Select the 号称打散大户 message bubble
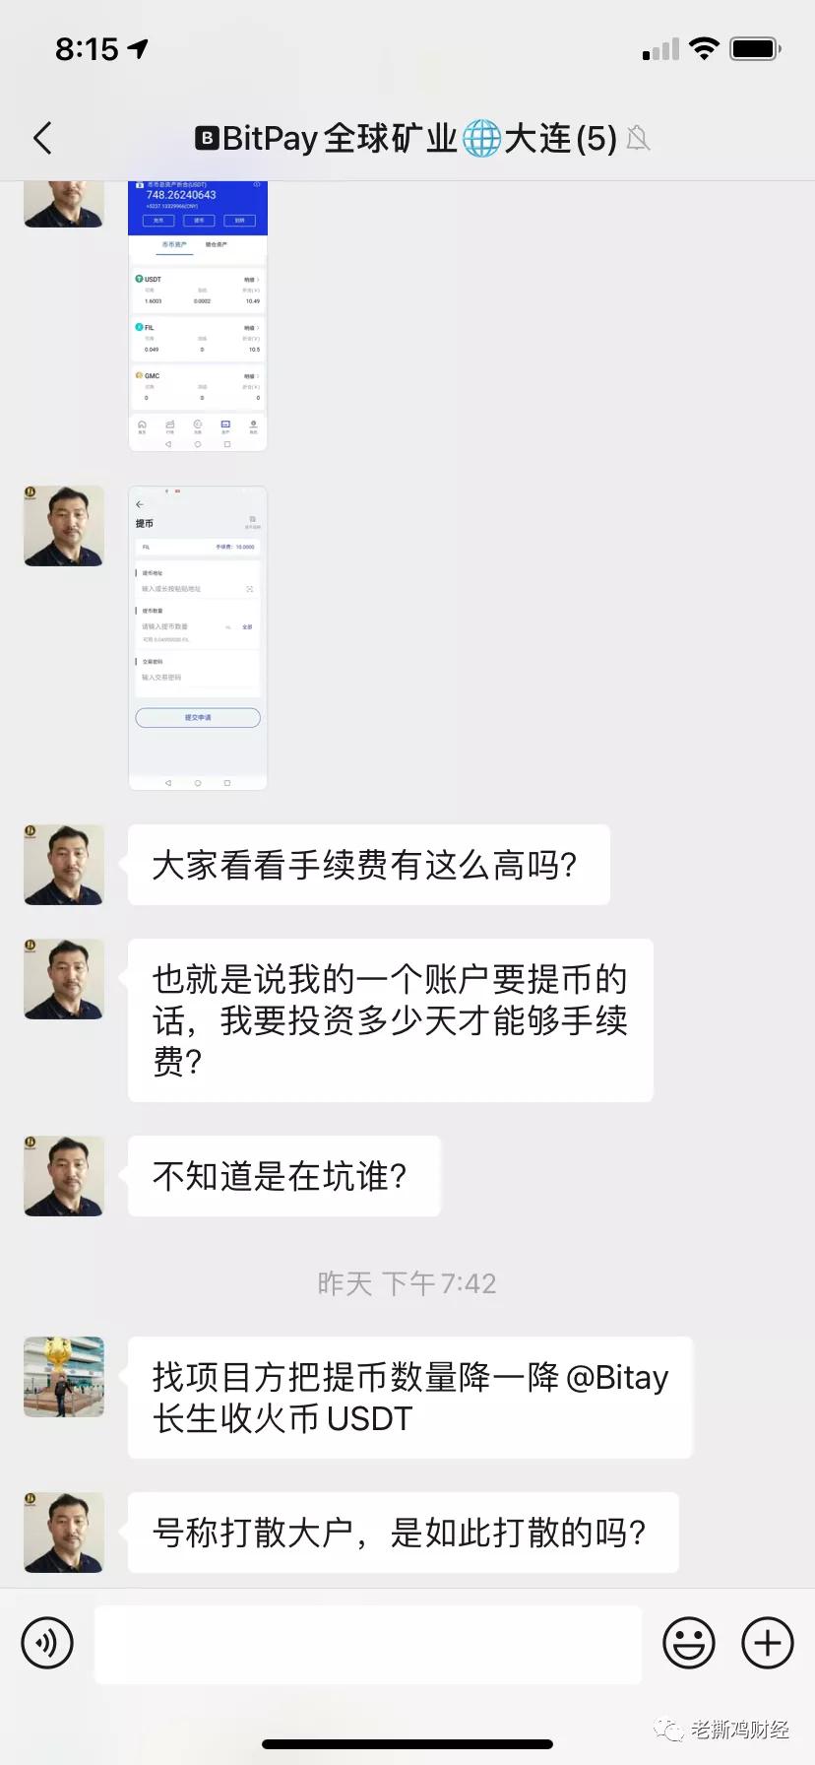The height and width of the screenshot is (1765, 815). pos(404,1533)
